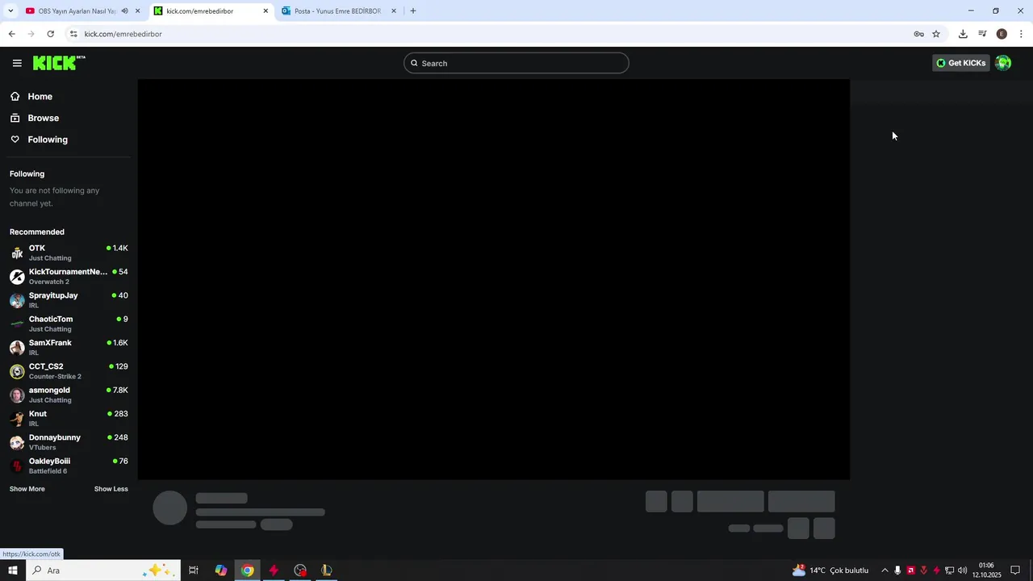View site information icon in address bar
The width and height of the screenshot is (1033, 581).
[x=73, y=34]
